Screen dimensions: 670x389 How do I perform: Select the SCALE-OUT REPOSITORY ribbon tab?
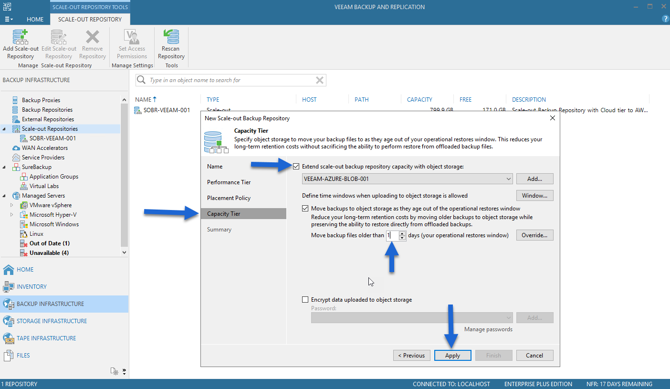(90, 20)
